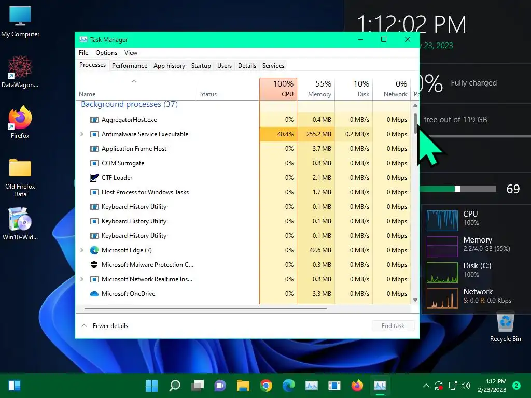Expand Microsoft Network Realtime Inspection process
Viewport: 531px width, 398px height.
click(81, 279)
